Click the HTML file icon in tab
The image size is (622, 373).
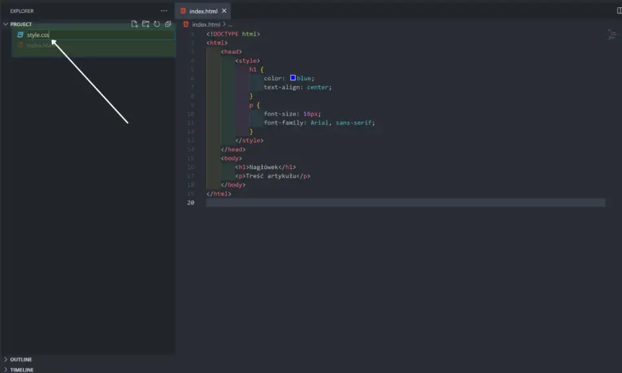pos(183,11)
